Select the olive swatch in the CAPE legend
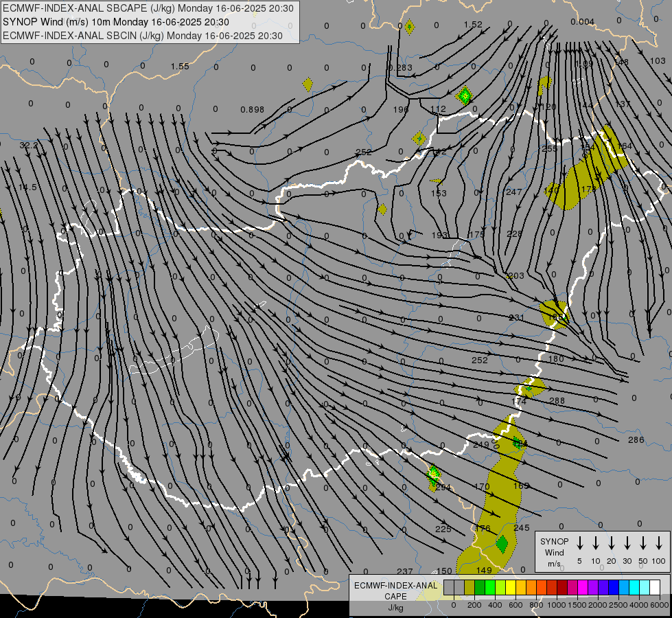 [470, 588]
